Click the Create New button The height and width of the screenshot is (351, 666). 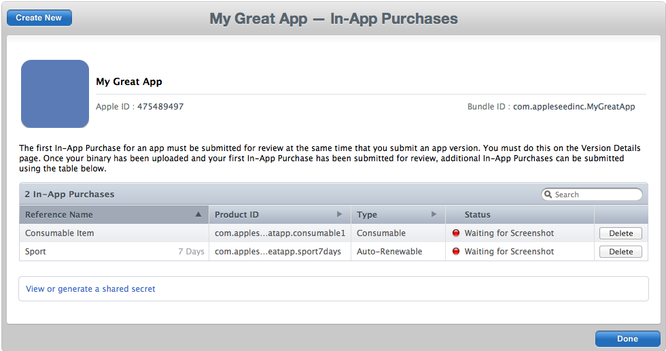click(x=39, y=18)
